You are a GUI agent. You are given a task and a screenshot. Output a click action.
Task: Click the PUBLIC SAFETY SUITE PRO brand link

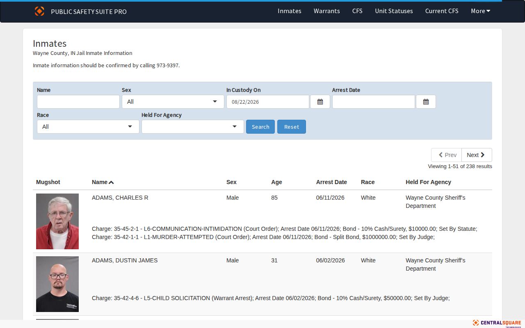point(89,11)
